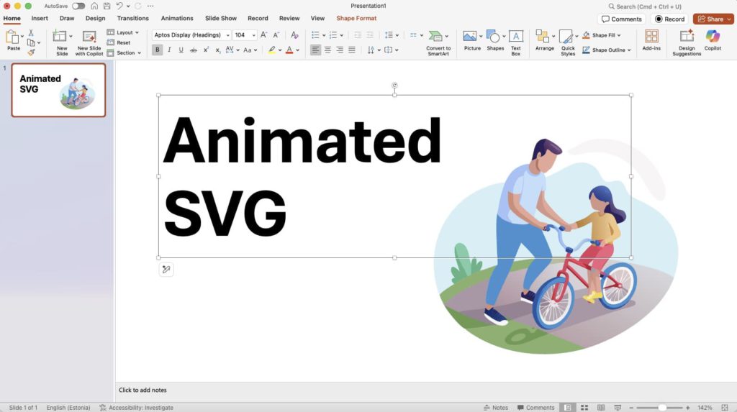Adjust the zoom slider in status bar
This screenshot has height=412, width=737.
pos(662,408)
